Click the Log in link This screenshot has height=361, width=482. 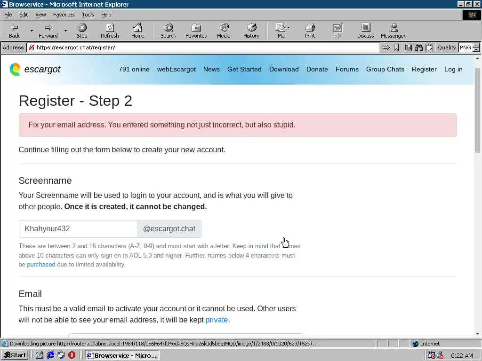[x=453, y=70]
